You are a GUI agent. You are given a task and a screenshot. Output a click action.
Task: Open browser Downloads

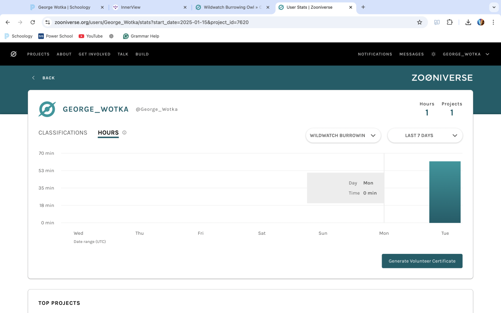click(x=468, y=22)
